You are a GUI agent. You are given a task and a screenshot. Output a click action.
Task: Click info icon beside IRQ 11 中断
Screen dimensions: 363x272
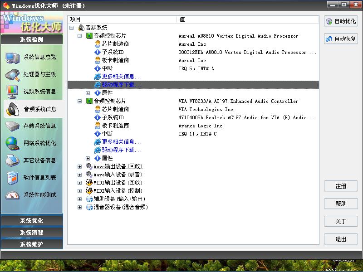pyautogui.click(x=98, y=134)
